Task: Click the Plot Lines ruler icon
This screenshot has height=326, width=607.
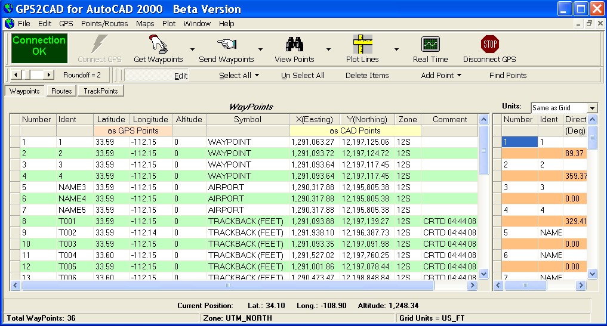Action: coord(362,44)
